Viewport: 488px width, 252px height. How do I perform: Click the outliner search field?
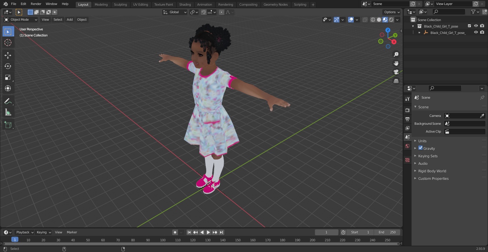click(x=449, y=12)
